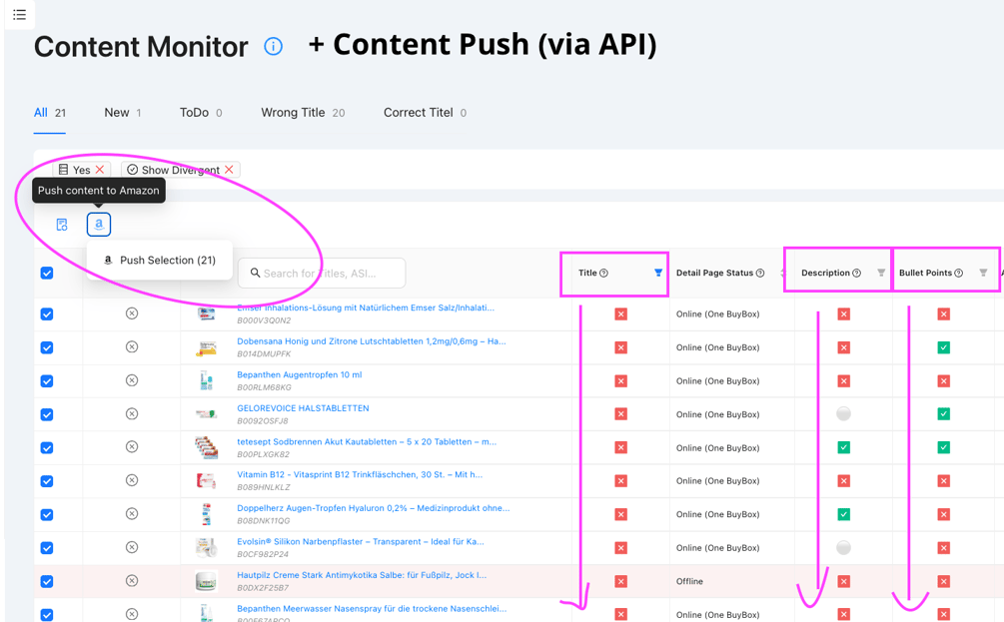
Task: Click the content export icon left of Amazon
Action: pos(62,225)
